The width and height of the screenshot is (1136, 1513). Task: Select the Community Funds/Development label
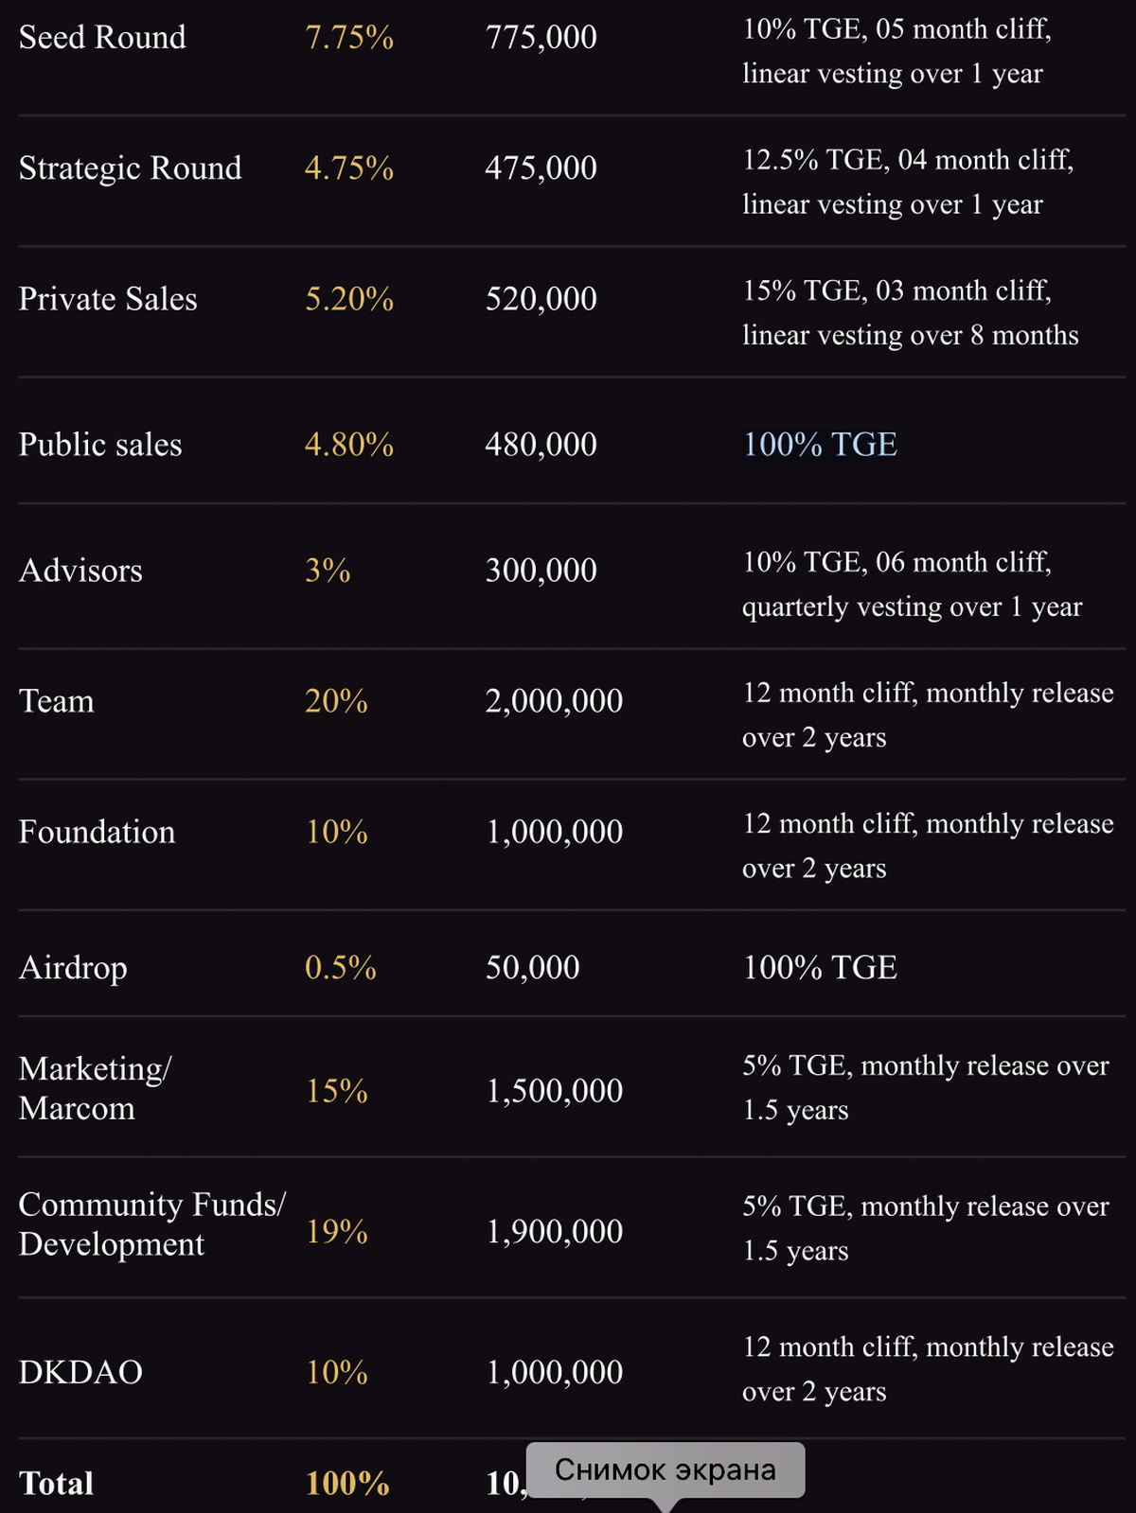[x=151, y=1223]
